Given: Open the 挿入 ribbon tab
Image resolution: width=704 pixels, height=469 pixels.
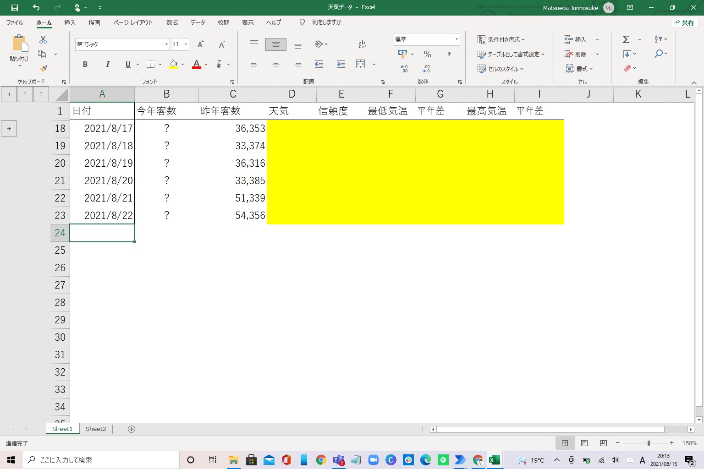Looking at the screenshot, I should click(70, 22).
